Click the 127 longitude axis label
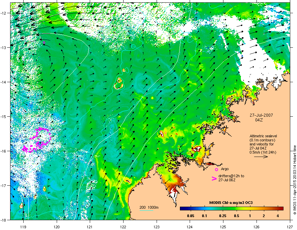Image resolution: width=297 pixels, height=230 pixels. point(290,227)
